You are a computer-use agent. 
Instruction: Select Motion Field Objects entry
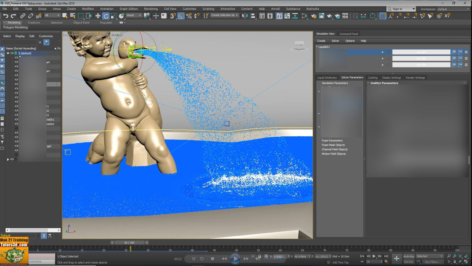334,154
